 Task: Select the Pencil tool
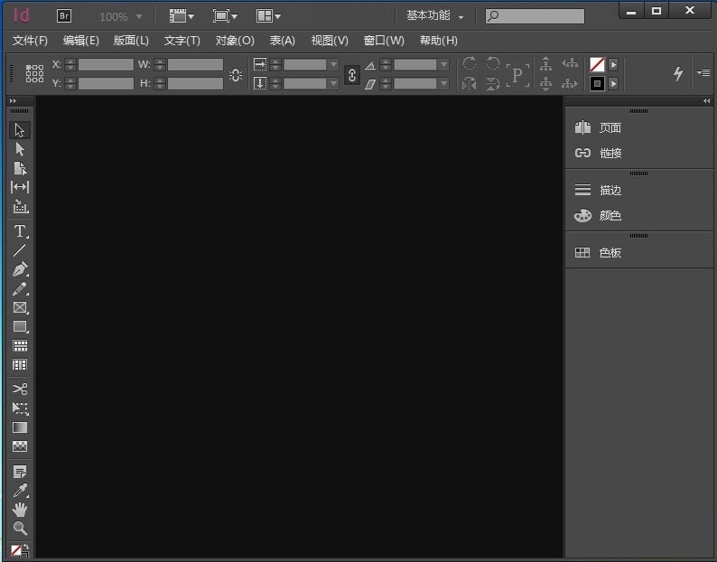pos(20,289)
